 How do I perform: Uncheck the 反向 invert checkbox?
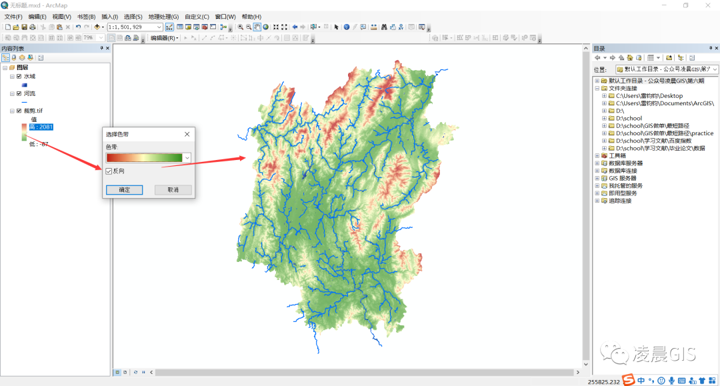[x=109, y=171]
